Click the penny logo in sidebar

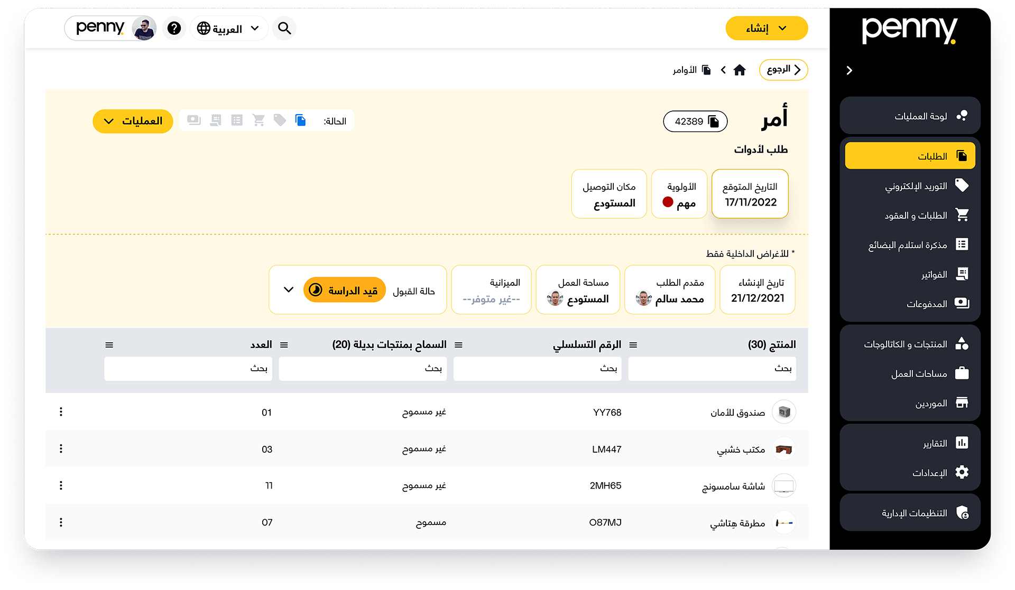coord(910,31)
